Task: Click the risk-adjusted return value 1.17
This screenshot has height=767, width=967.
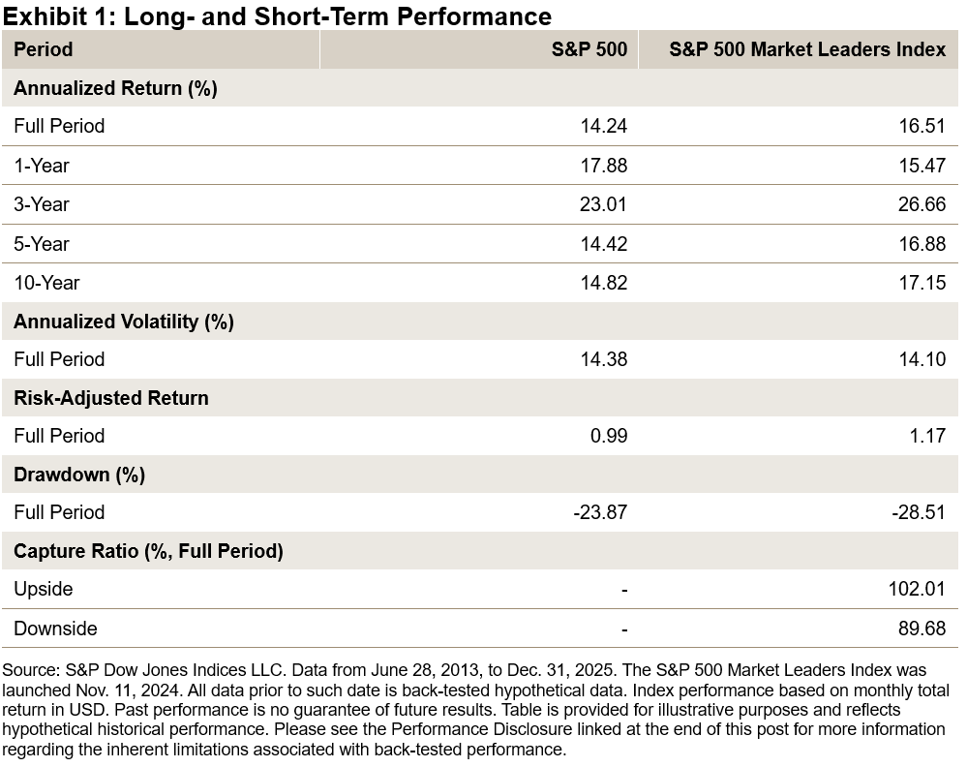Action: coord(928,436)
